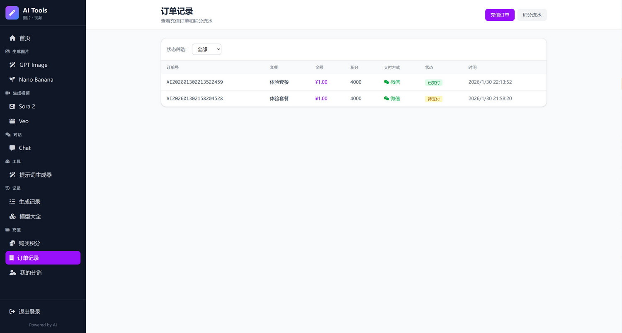Click order number AI202601302213522459

click(194, 82)
